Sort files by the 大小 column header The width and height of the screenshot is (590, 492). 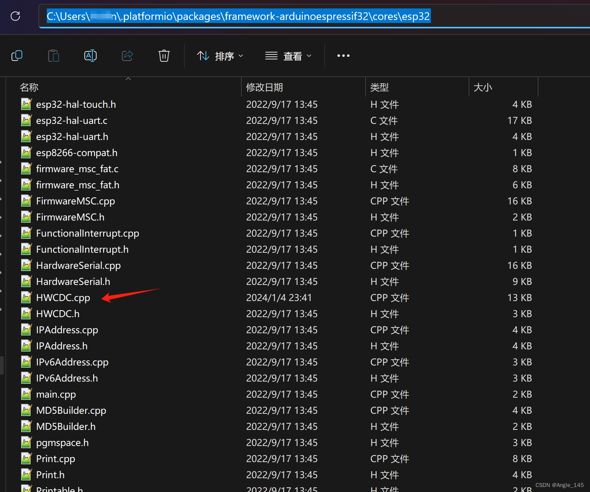pyautogui.click(x=483, y=87)
